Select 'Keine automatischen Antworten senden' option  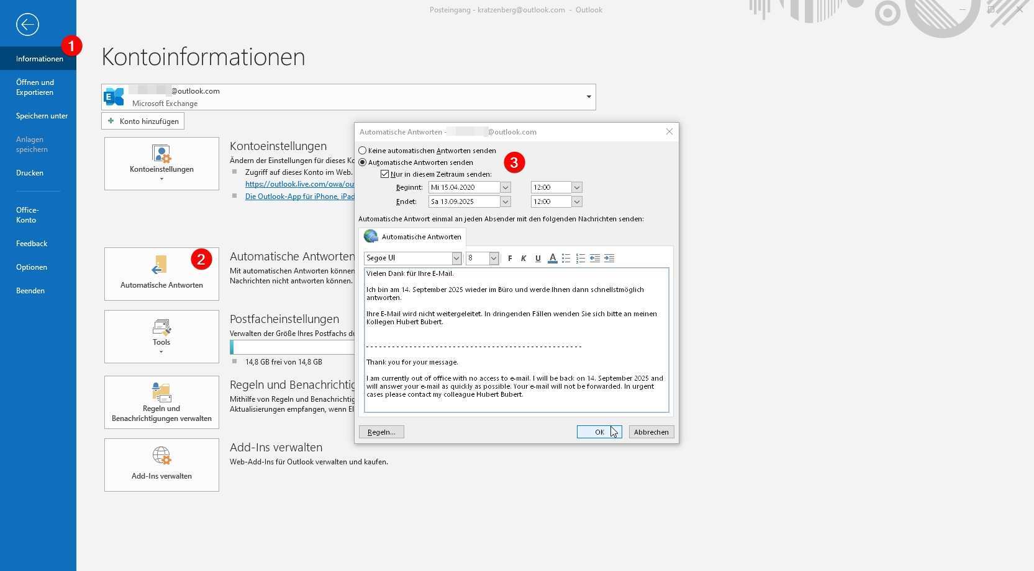(363, 151)
